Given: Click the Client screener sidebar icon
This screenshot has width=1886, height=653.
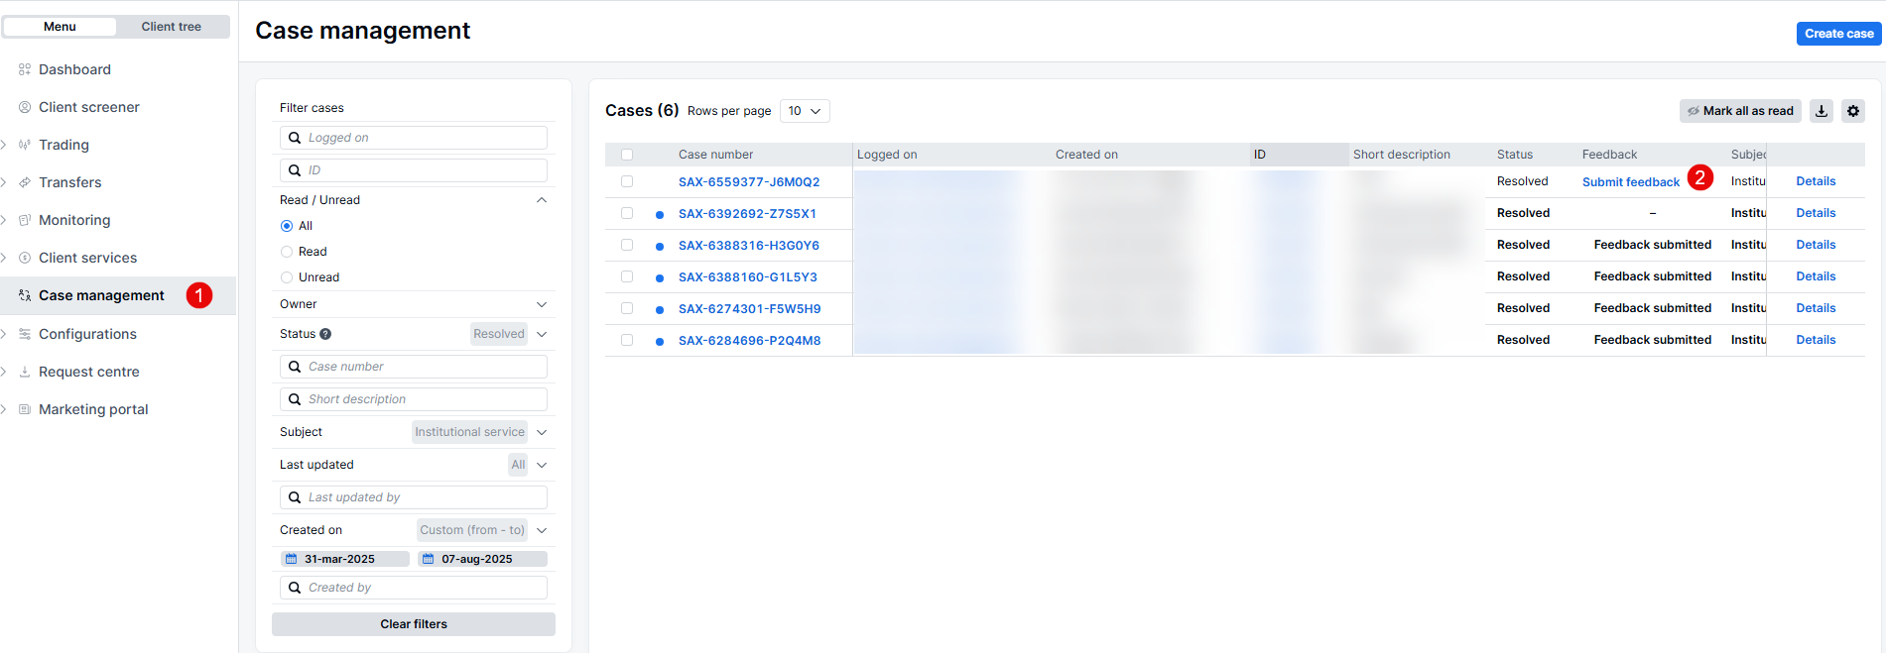Looking at the screenshot, I should point(25,107).
